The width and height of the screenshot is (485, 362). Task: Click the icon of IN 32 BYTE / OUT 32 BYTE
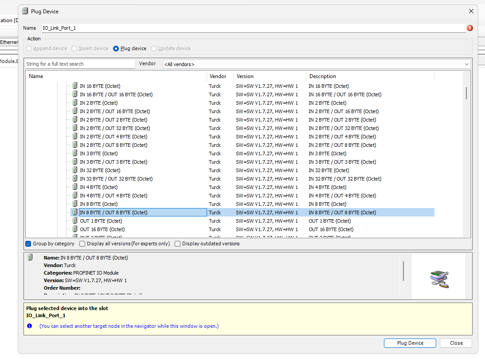coord(75,178)
